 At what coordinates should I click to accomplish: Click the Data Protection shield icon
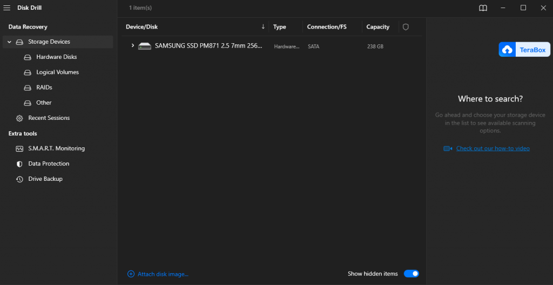point(19,164)
